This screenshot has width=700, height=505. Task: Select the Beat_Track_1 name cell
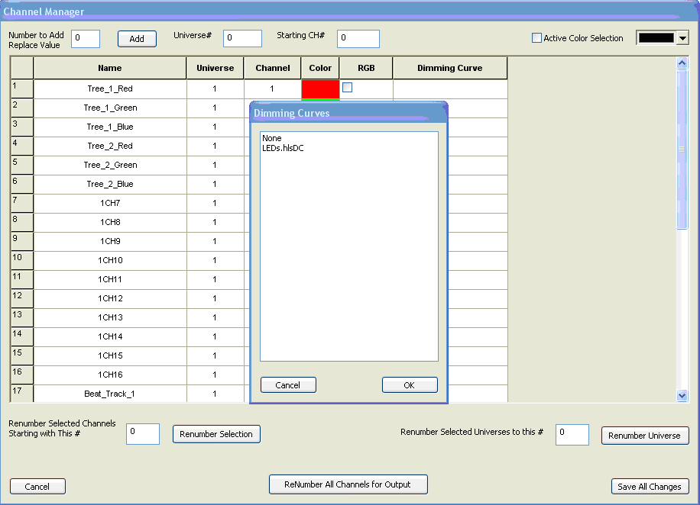110,394
